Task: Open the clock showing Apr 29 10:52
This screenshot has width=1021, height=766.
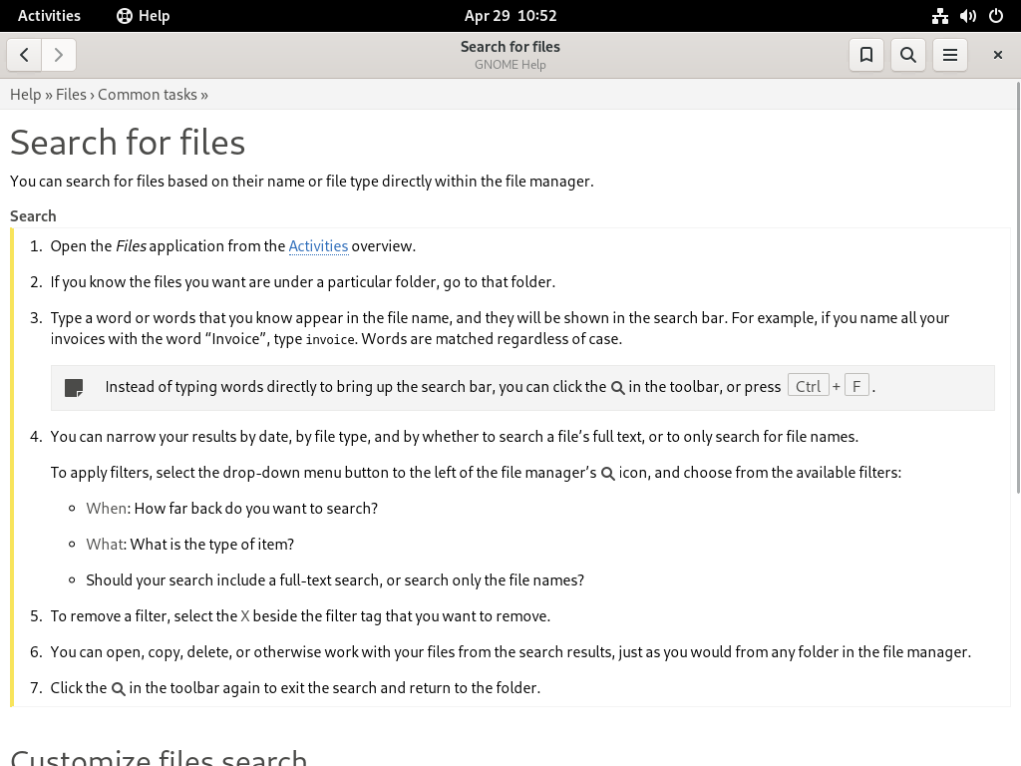Action: [510, 16]
